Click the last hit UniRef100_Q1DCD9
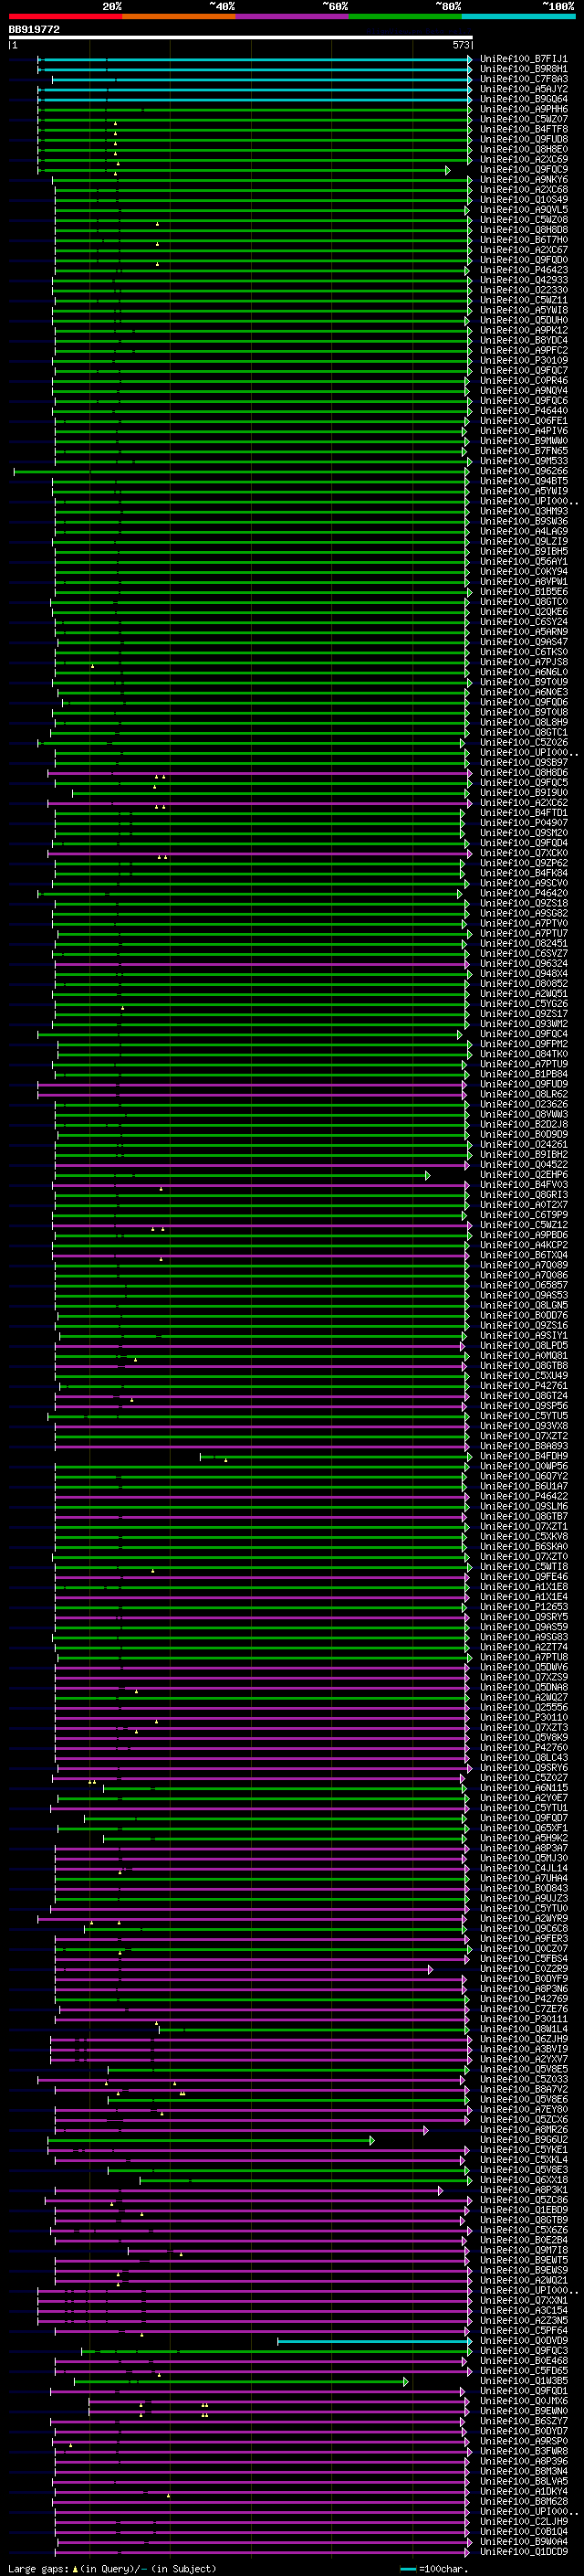This screenshot has height=2576, width=584. click(x=524, y=2551)
